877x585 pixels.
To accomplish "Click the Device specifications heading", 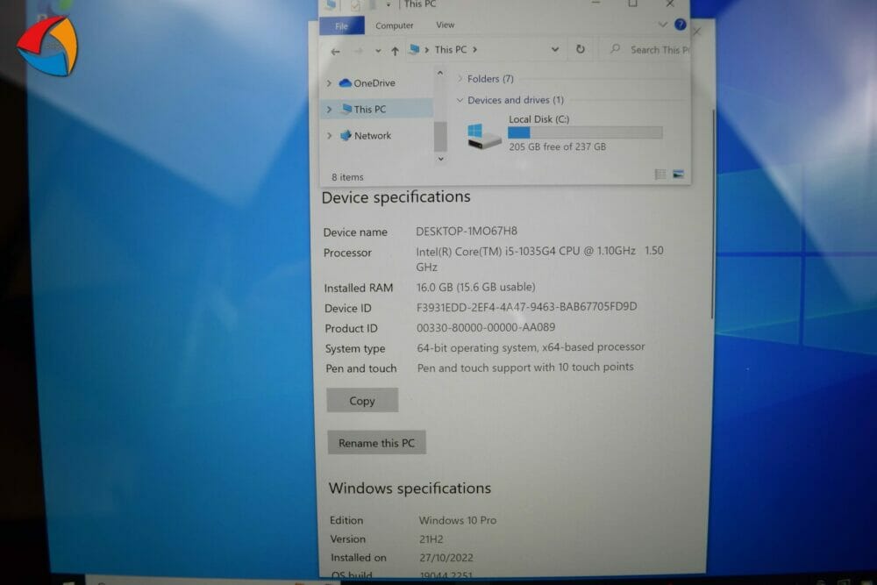I will (396, 197).
